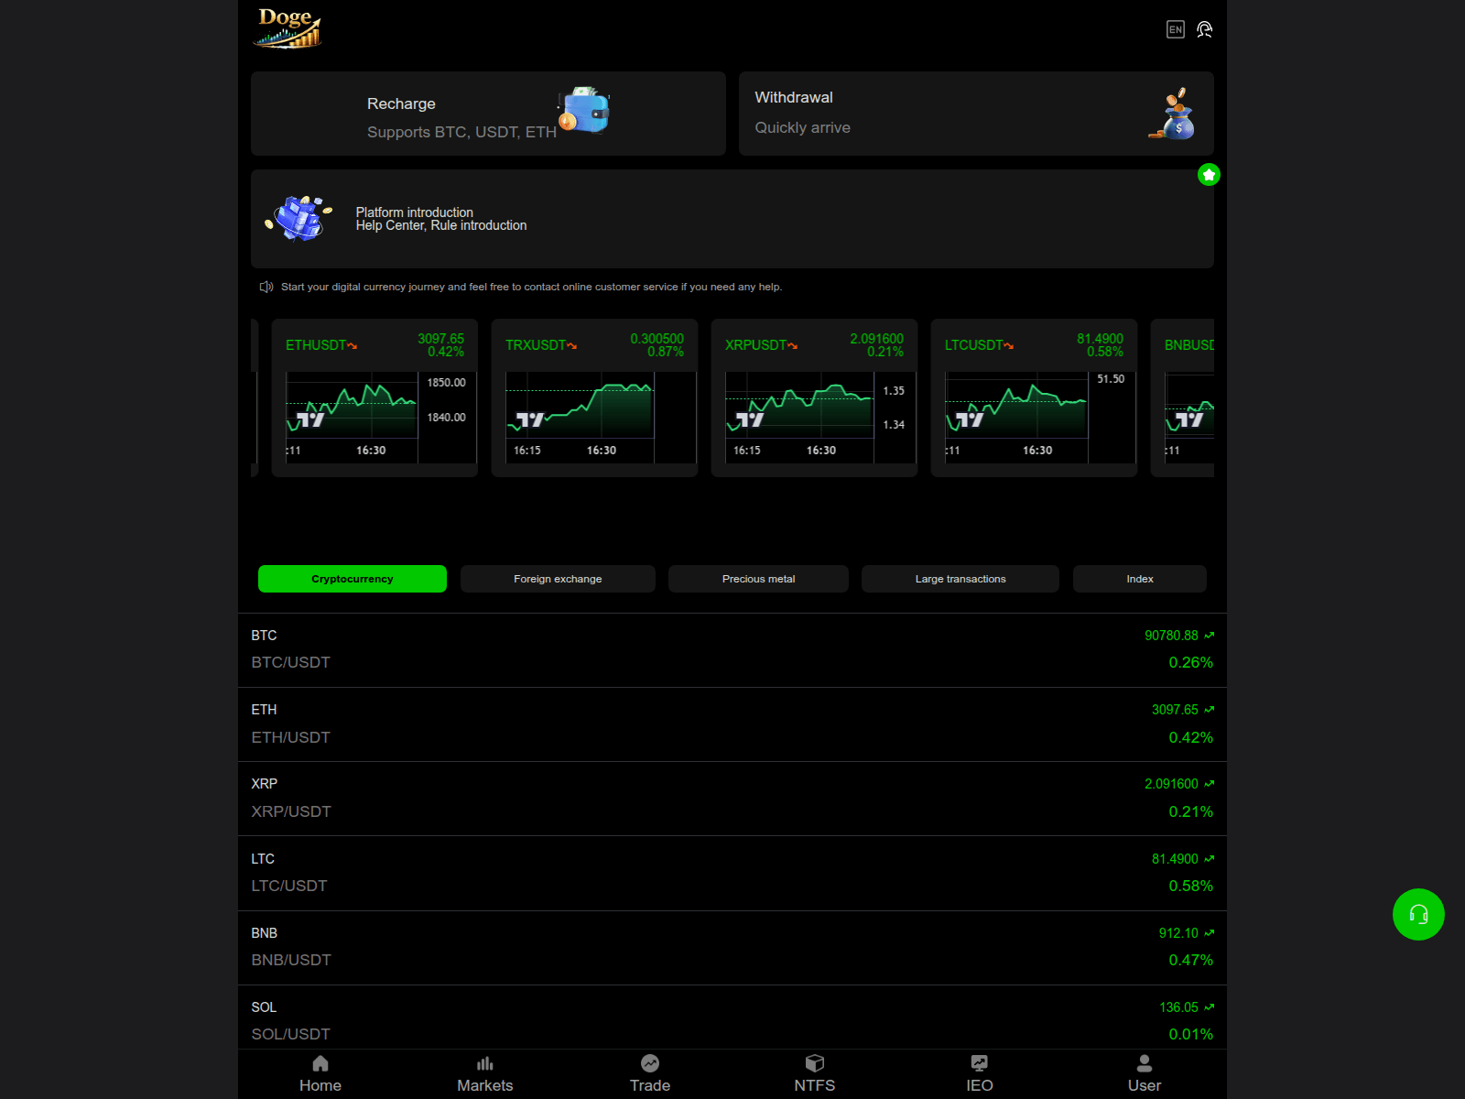Open the LTC/USDT market row
This screenshot has width=1465, height=1099.
point(732,873)
